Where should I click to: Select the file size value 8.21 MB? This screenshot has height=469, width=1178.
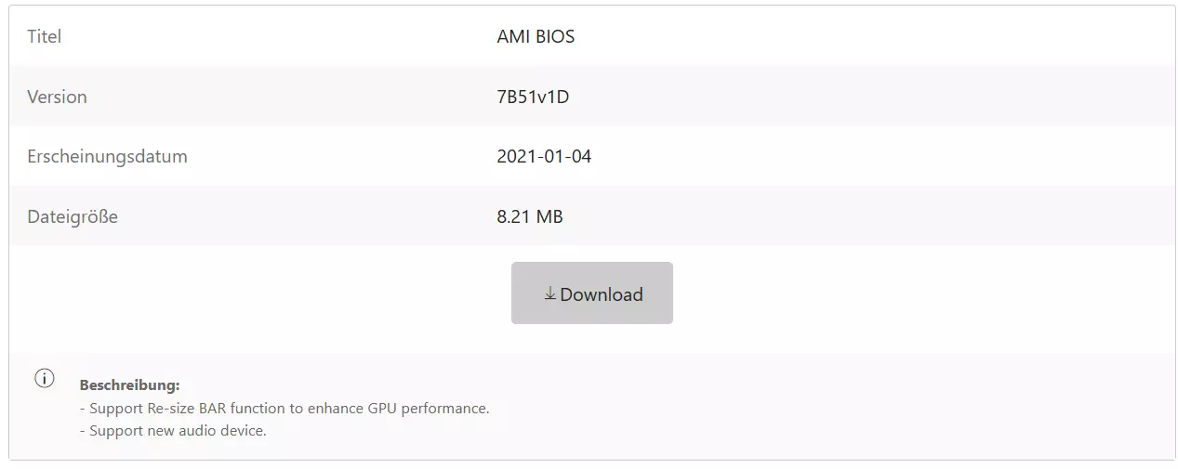point(530,216)
